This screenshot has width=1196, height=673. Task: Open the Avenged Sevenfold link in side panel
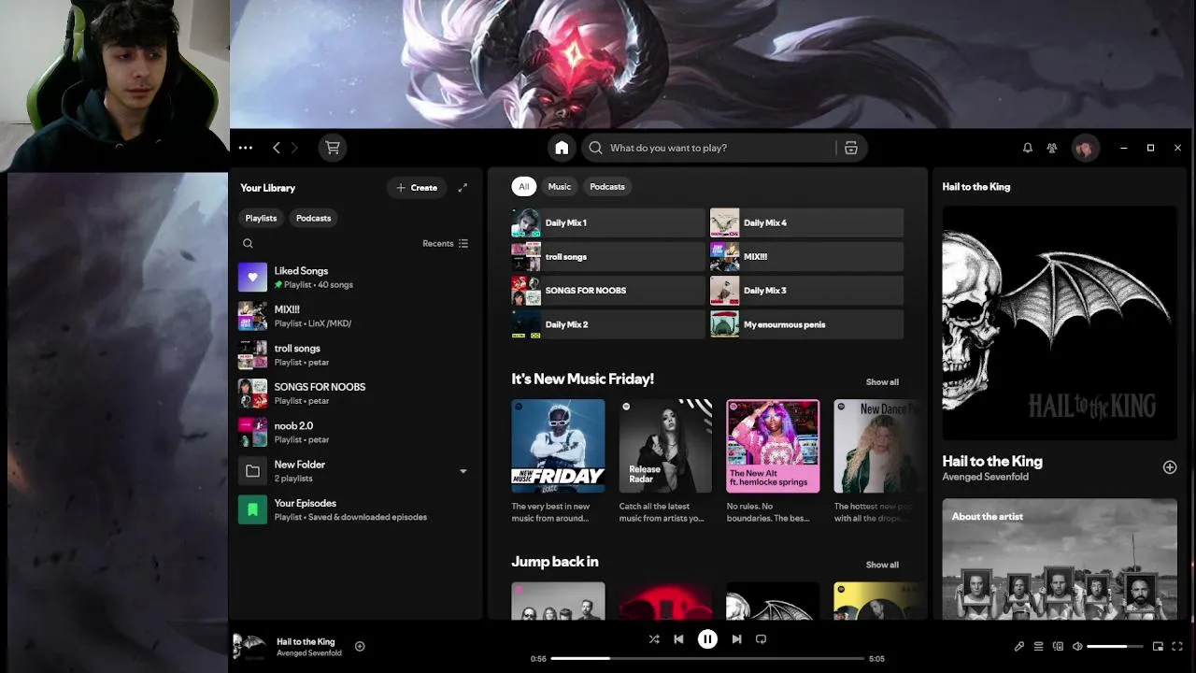[x=985, y=477]
